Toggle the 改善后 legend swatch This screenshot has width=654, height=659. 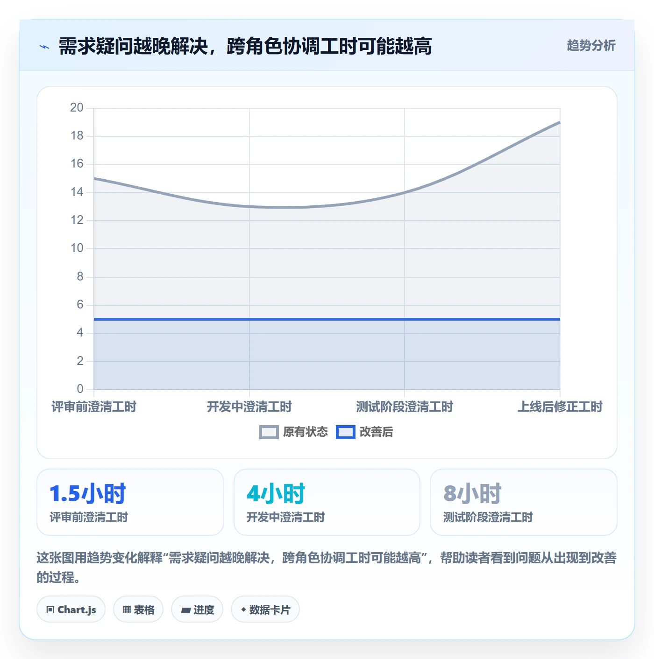(346, 432)
